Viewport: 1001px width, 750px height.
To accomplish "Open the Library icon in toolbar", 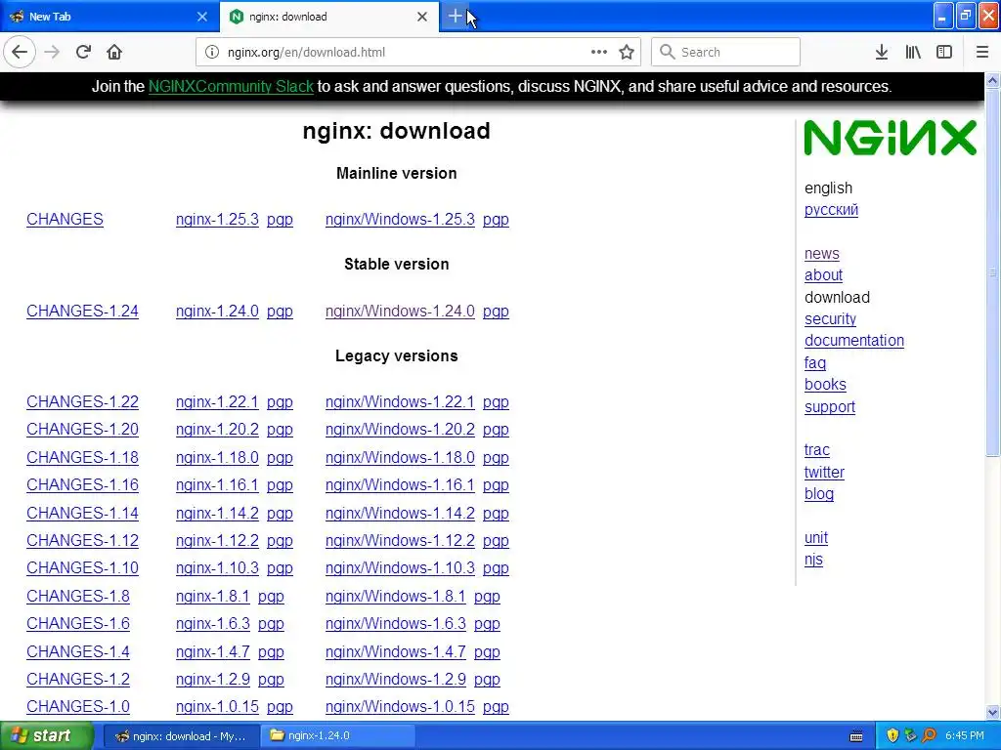I will (913, 53).
